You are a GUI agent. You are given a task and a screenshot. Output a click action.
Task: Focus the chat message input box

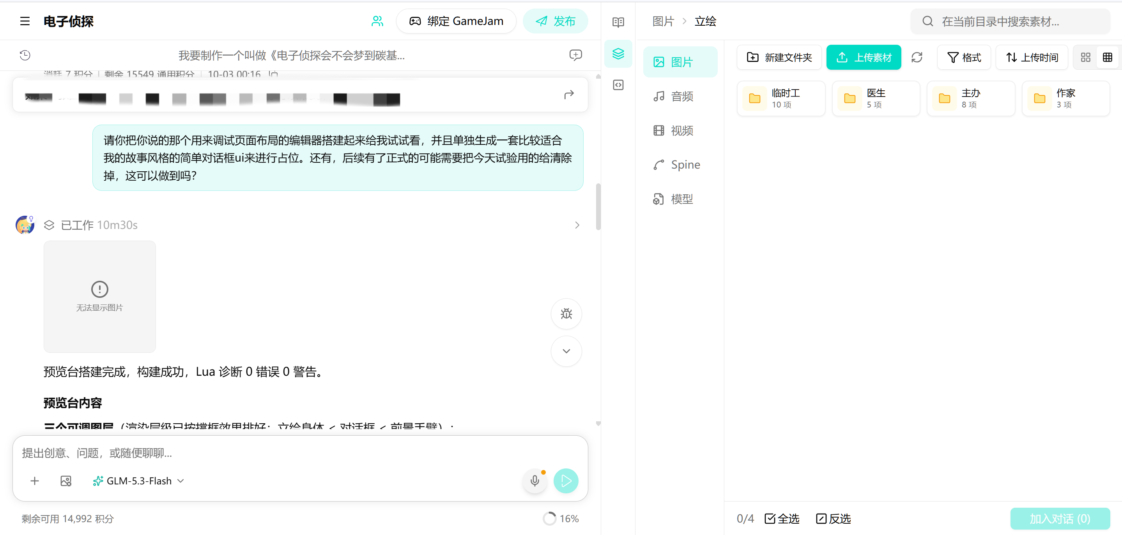click(x=300, y=453)
